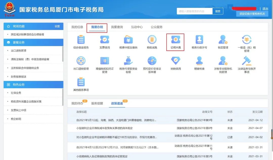Click 国家税务总局公告2021年第8号

click(194, 128)
